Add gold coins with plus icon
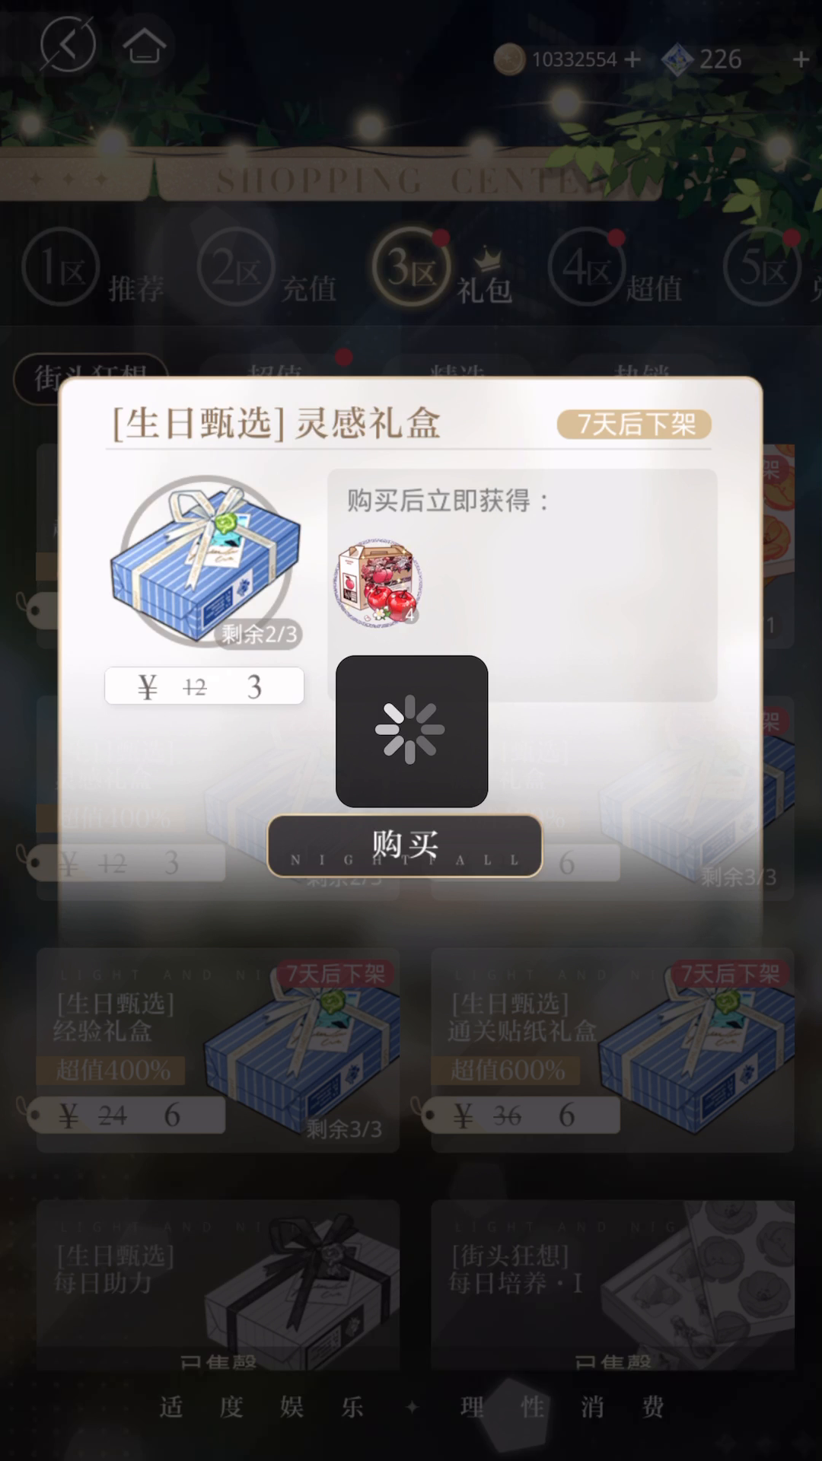Image resolution: width=822 pixels, height=1461 pixels. coord(632,59)
